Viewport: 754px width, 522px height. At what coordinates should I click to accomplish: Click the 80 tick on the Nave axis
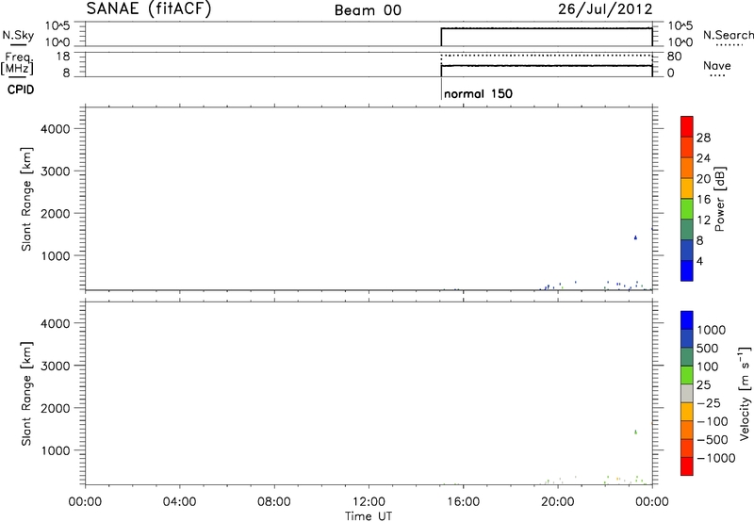[x=674, y=57]
